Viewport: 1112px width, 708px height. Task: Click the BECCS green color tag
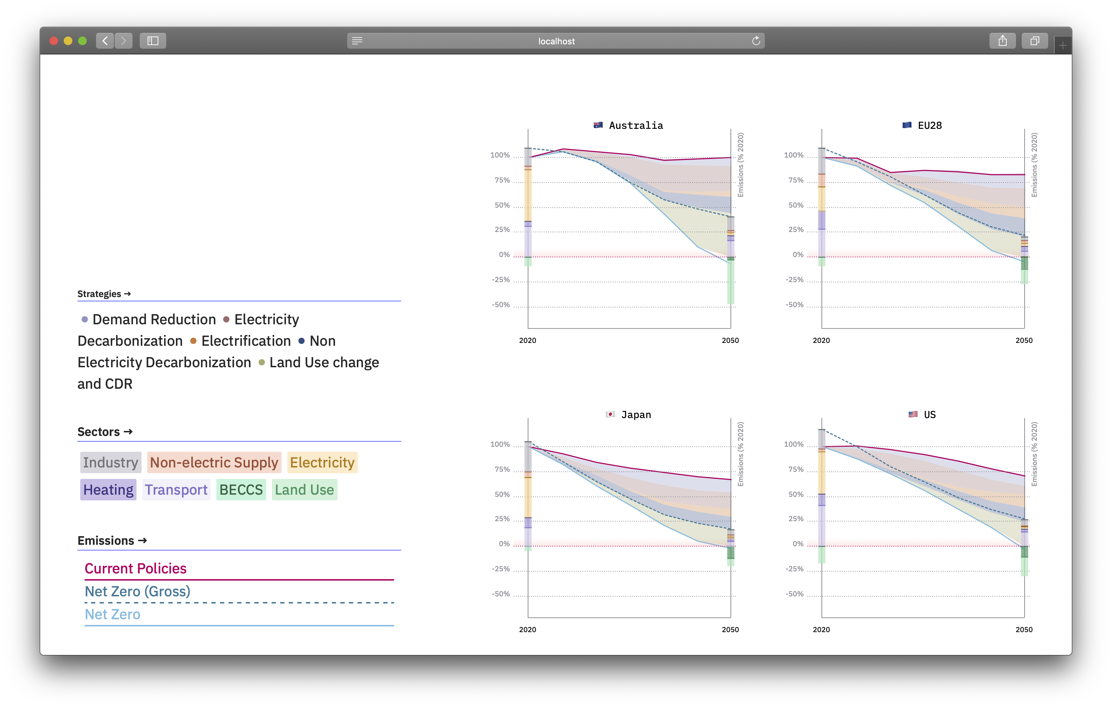point(241,490)
